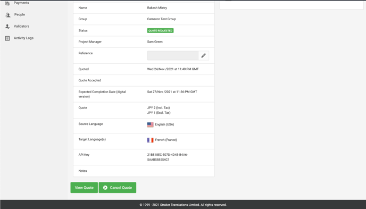Select the name Rakesh Mistry
Viewport: 366px width, 209px height.
(157, 7)
